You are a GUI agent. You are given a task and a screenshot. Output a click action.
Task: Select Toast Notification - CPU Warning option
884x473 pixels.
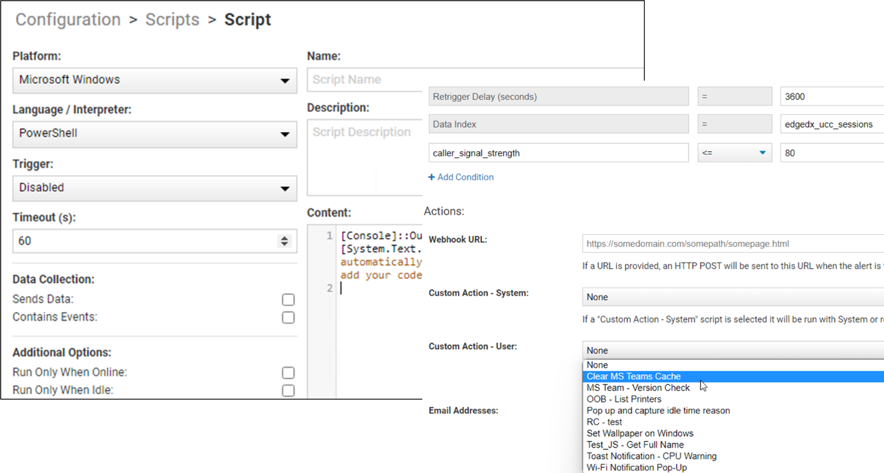click(733, 456)
